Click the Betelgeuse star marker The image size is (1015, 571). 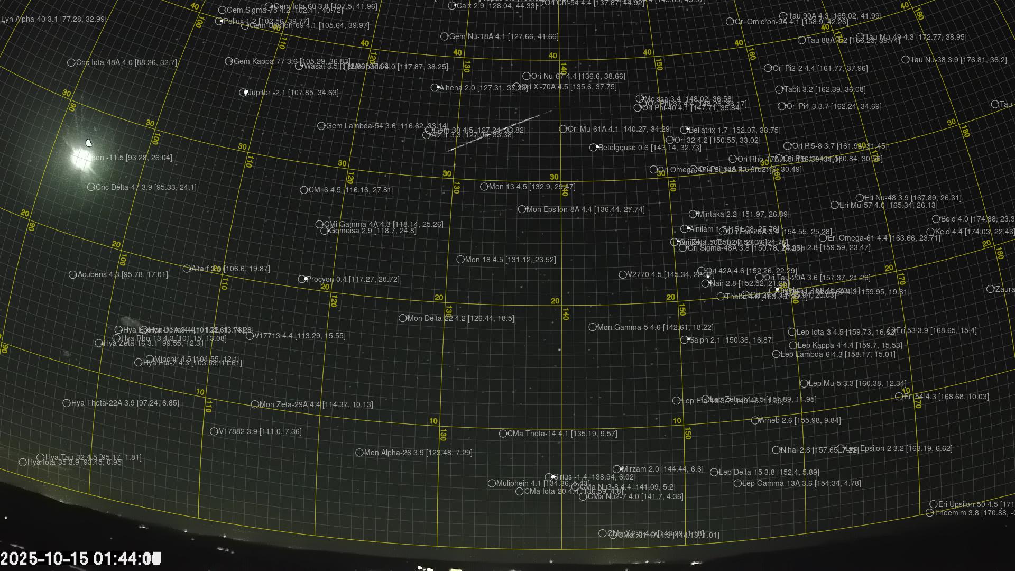(594, 148)
